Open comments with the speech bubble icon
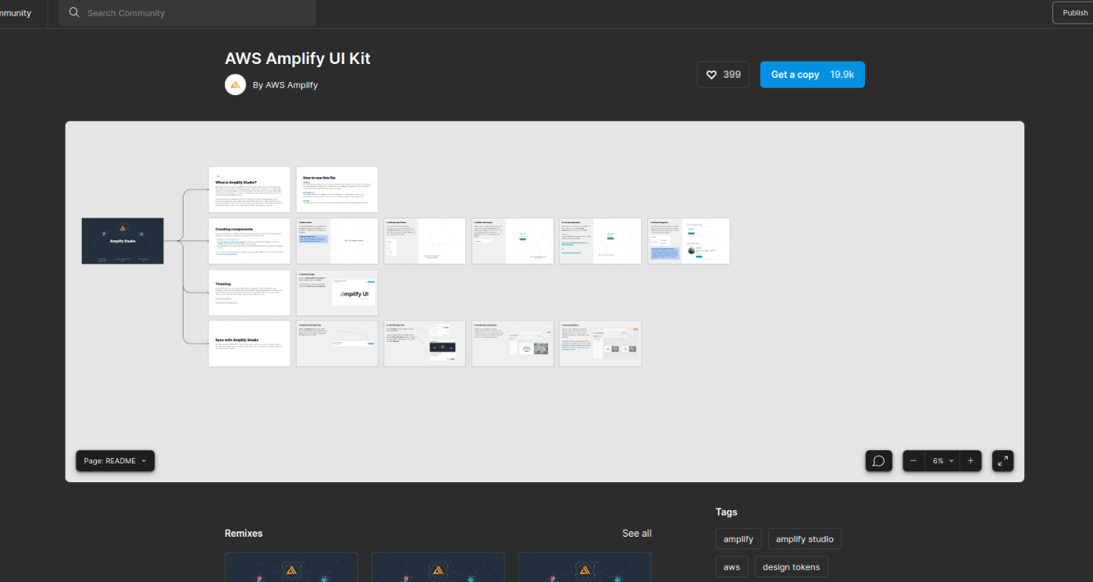The width and height of the screenshot is (1093, 582). coord(878,461)
